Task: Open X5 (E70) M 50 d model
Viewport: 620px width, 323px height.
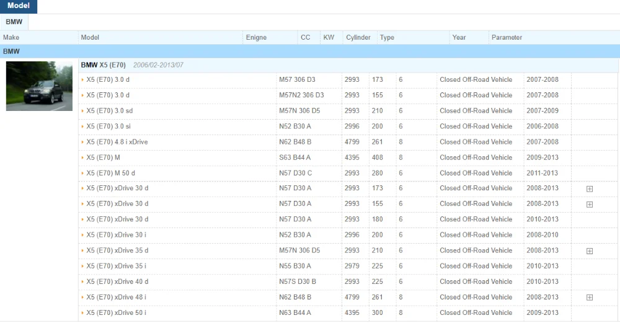Action: pos(111,173)
